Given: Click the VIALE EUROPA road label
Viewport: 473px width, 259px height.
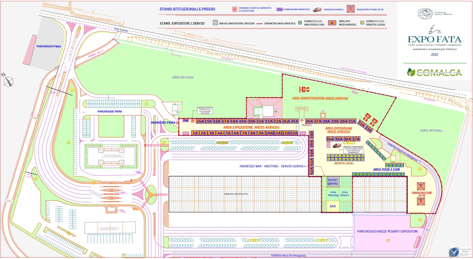Looking at the screenshot, I should pyautogui.click(x=121, y=30).
